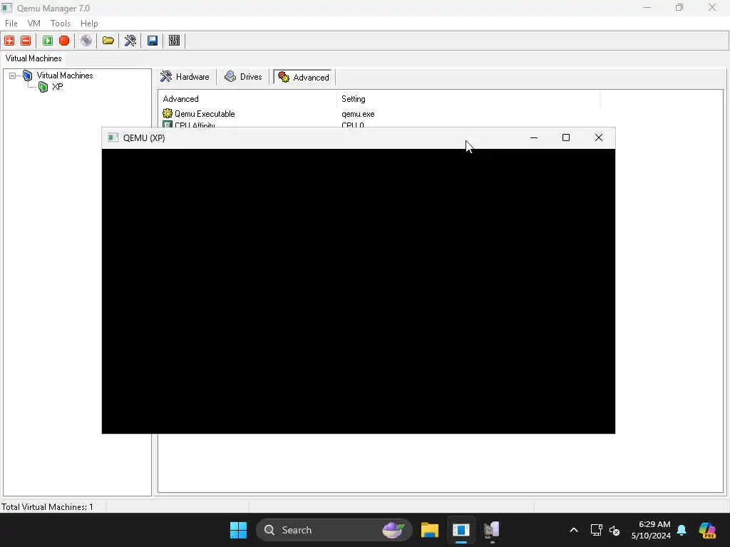This screenshot has width=730, height=547.
Task: Stop the VM with red stop icon
Action: tap(64, 41)
